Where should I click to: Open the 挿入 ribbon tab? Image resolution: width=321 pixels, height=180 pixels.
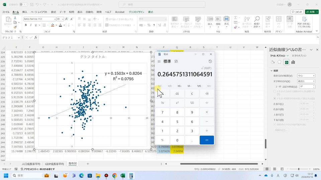coord(25,12)
